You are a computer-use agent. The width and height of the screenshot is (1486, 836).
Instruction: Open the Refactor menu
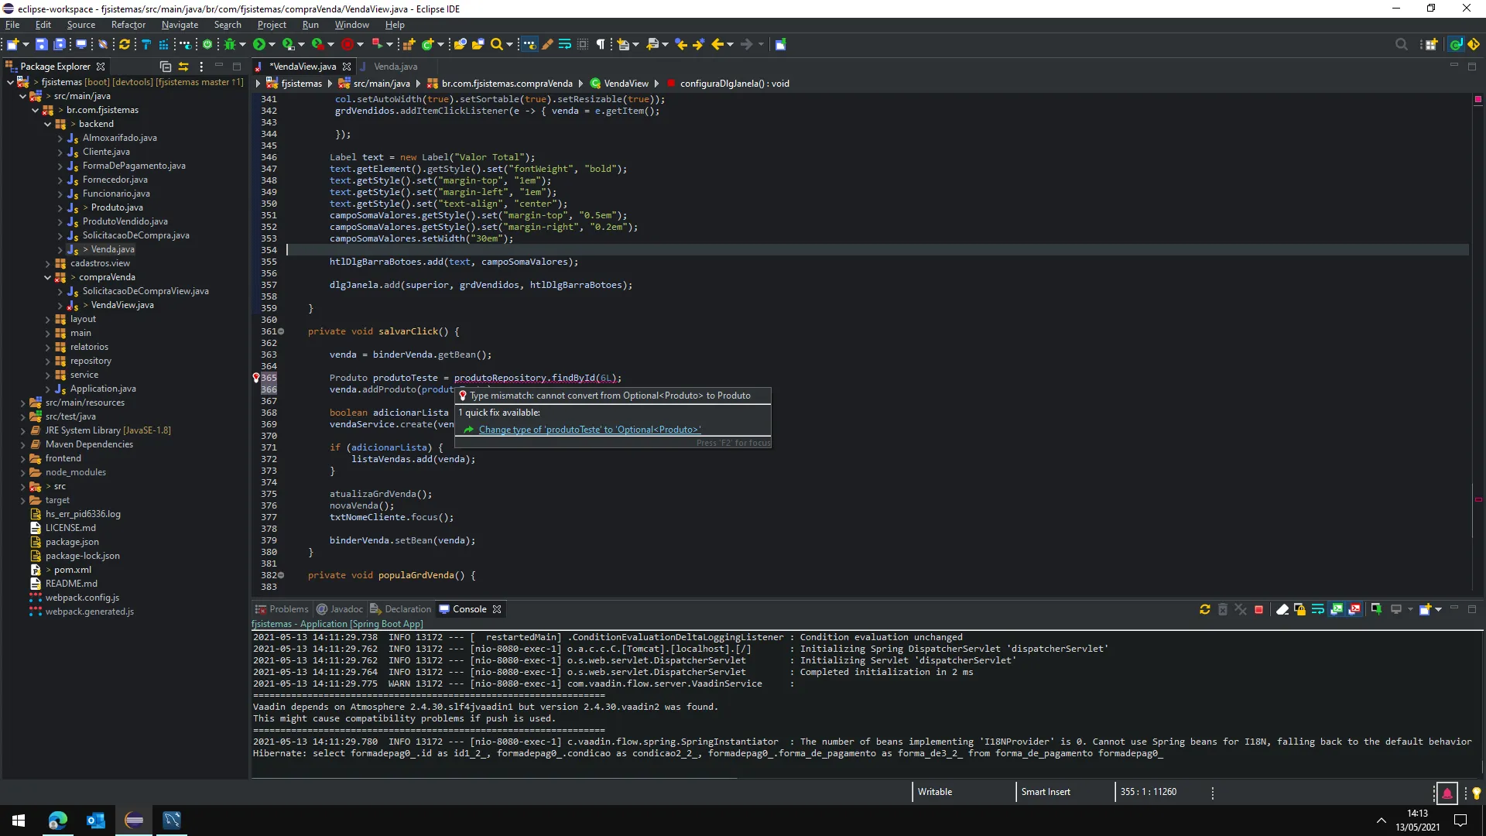point(128,25)
